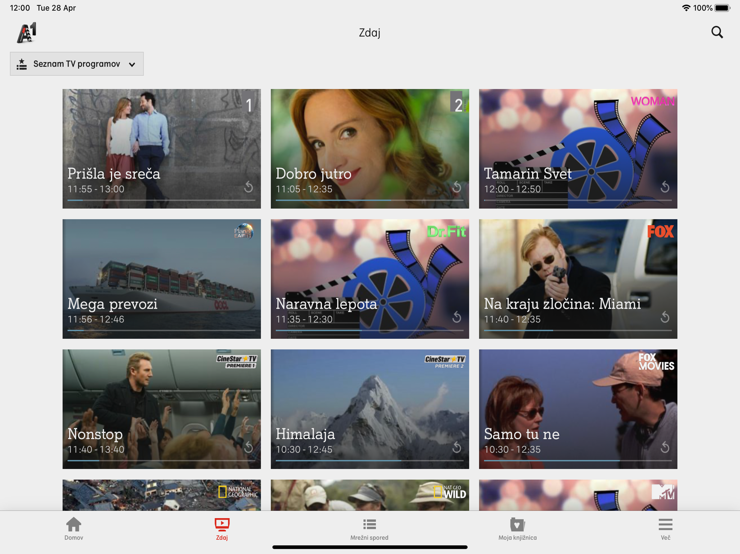The image size is (740, 554).
Task: Select the "Nonstop" programme title
Action: (95, 434)
